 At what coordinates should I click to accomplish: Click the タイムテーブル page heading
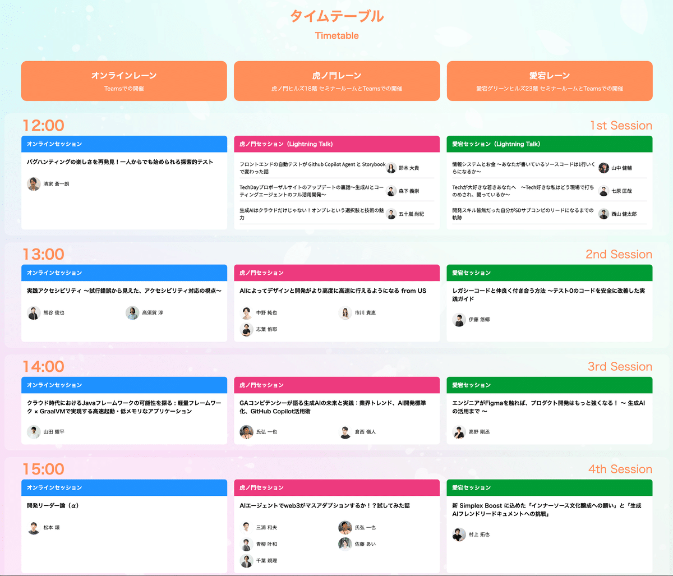click(x=336, y=16)
